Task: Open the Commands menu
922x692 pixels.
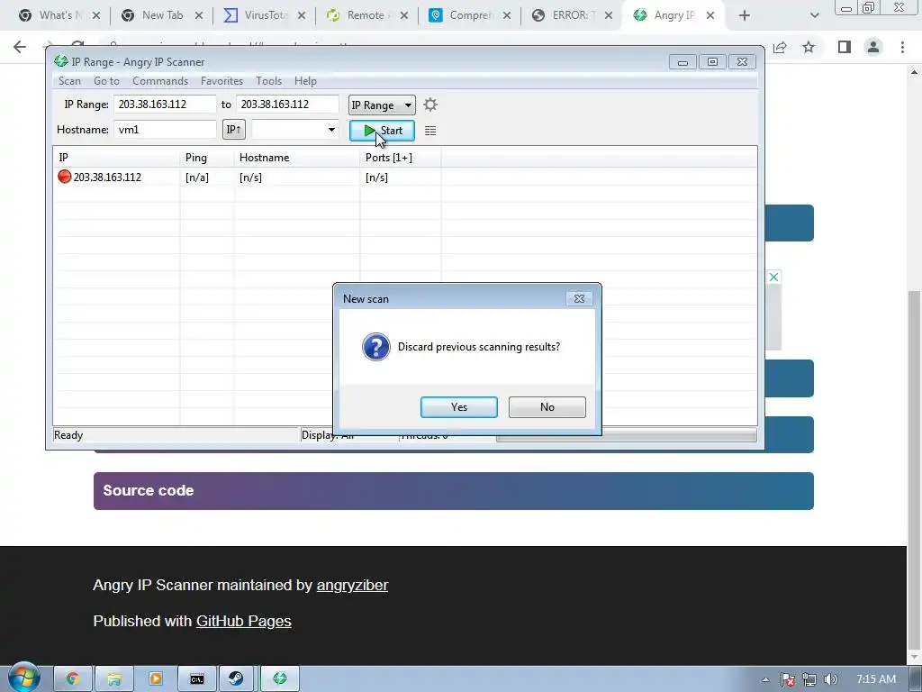Action: tap(160, 81)
